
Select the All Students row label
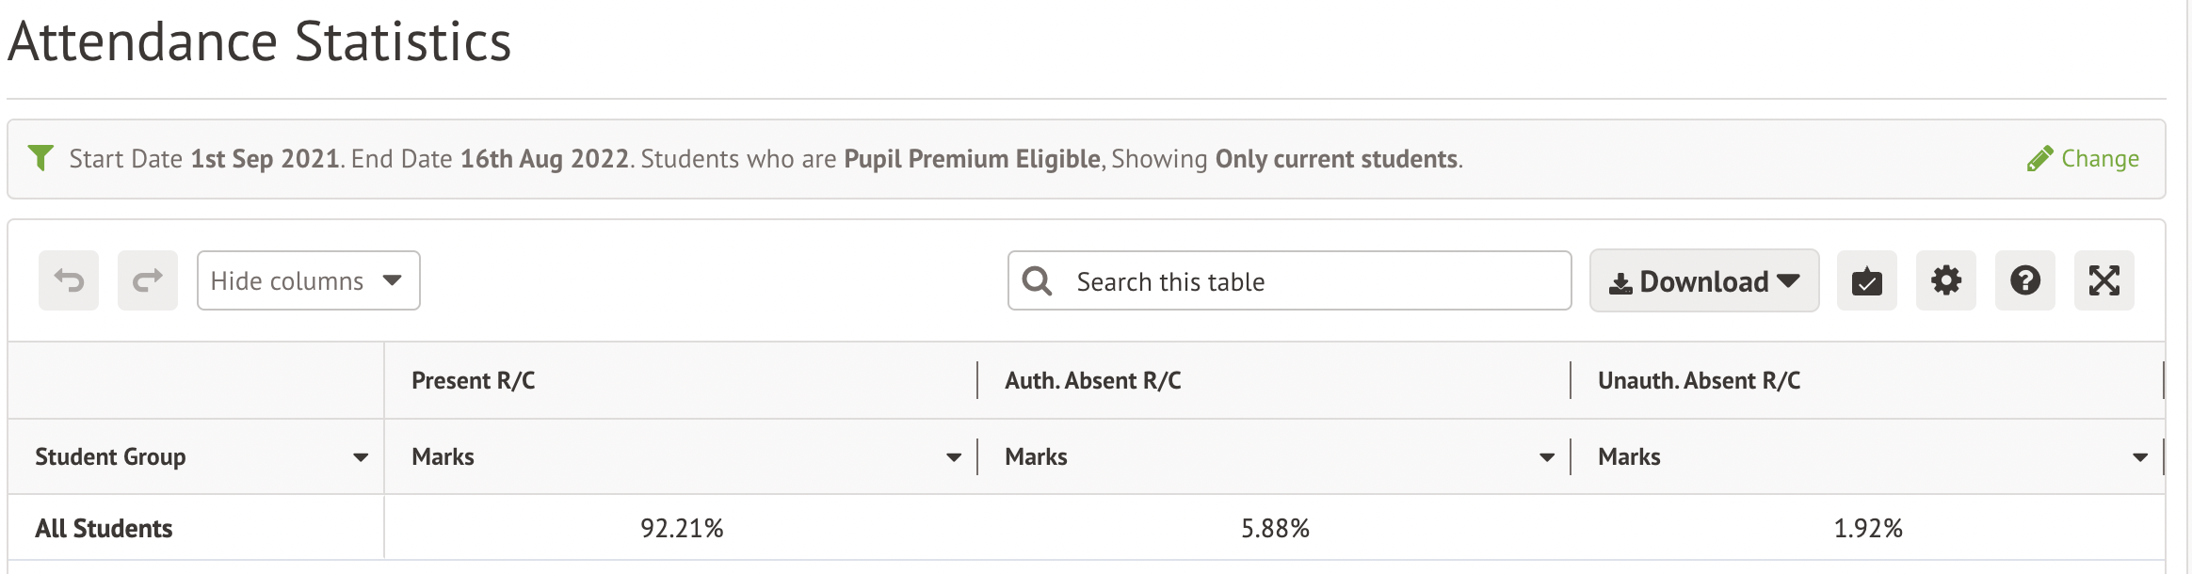pyautogui.click(x=104, y=529)
